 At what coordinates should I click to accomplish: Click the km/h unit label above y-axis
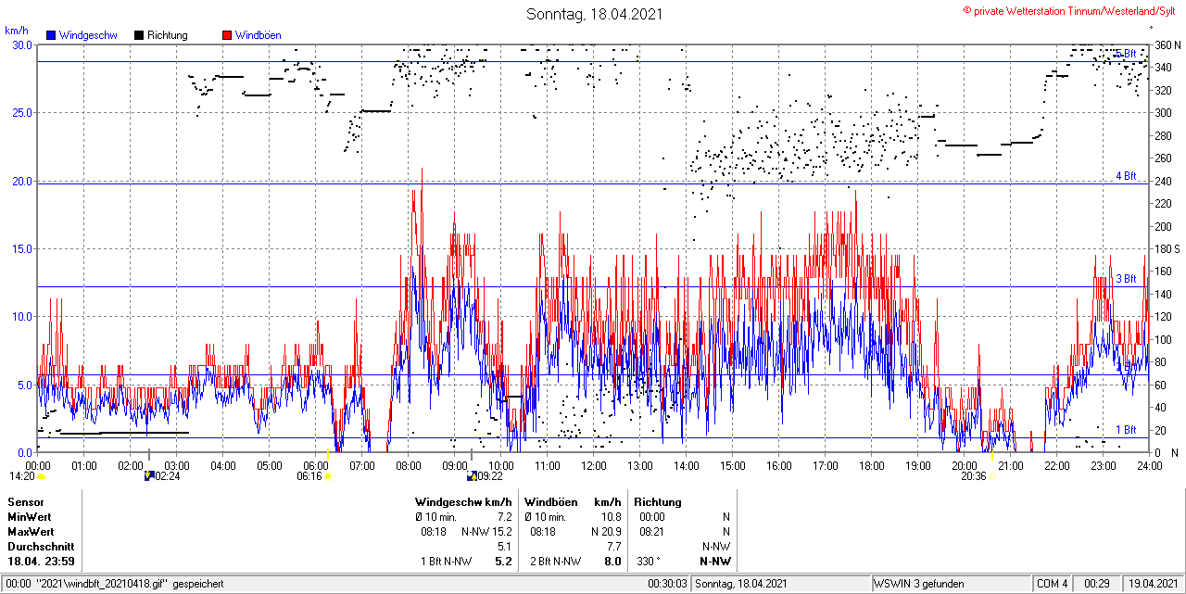16,31
